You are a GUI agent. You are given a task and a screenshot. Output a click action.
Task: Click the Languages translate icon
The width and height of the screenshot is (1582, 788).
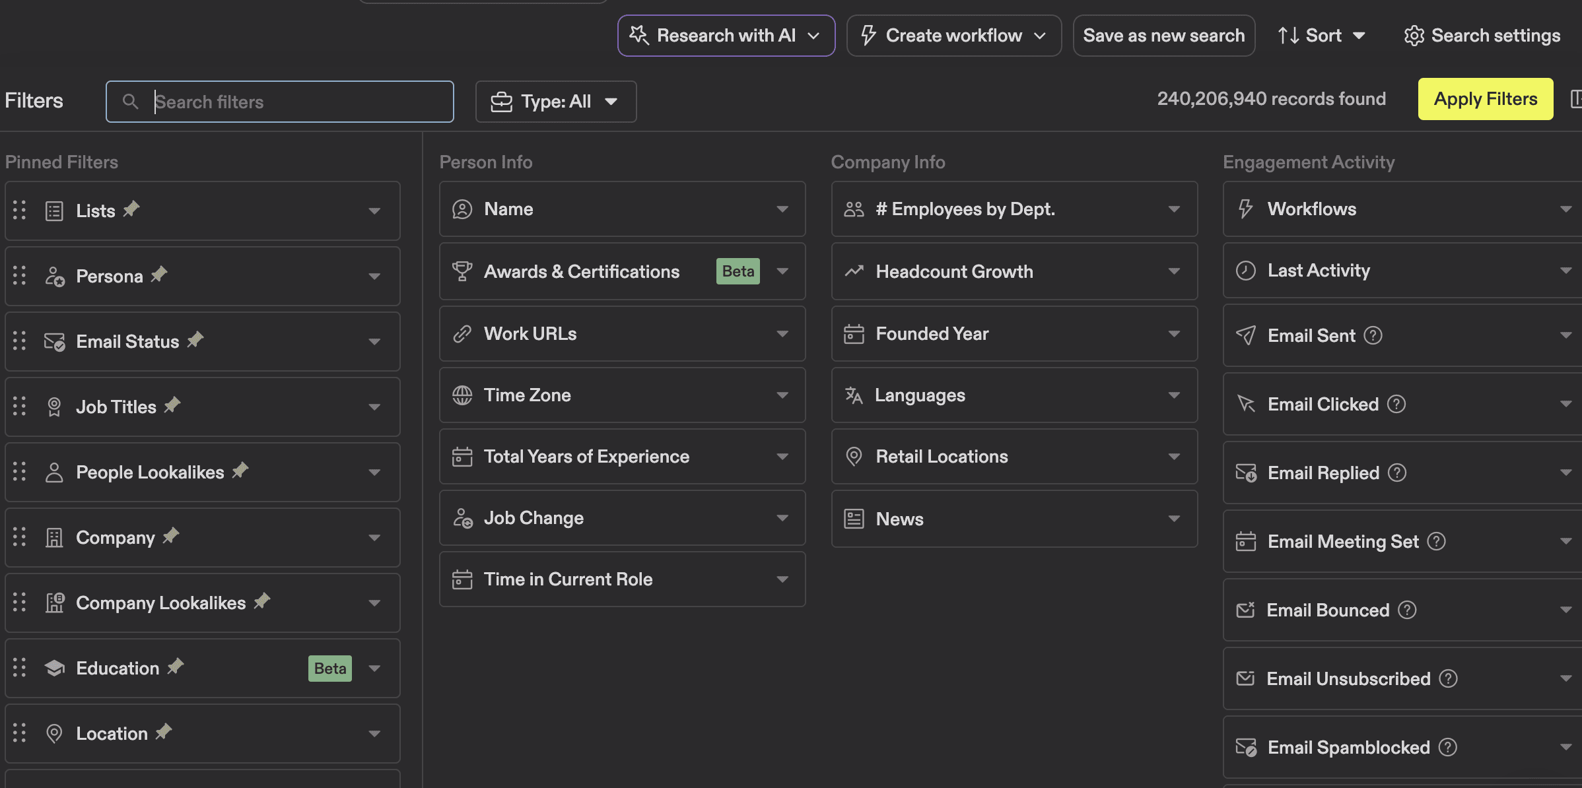coord(854,395)
